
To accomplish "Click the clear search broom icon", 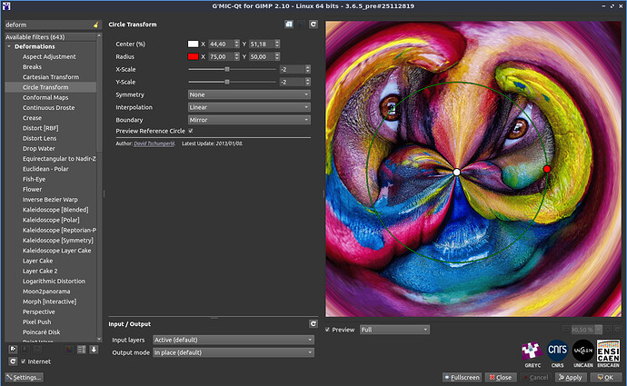I will tap(96, 25).
